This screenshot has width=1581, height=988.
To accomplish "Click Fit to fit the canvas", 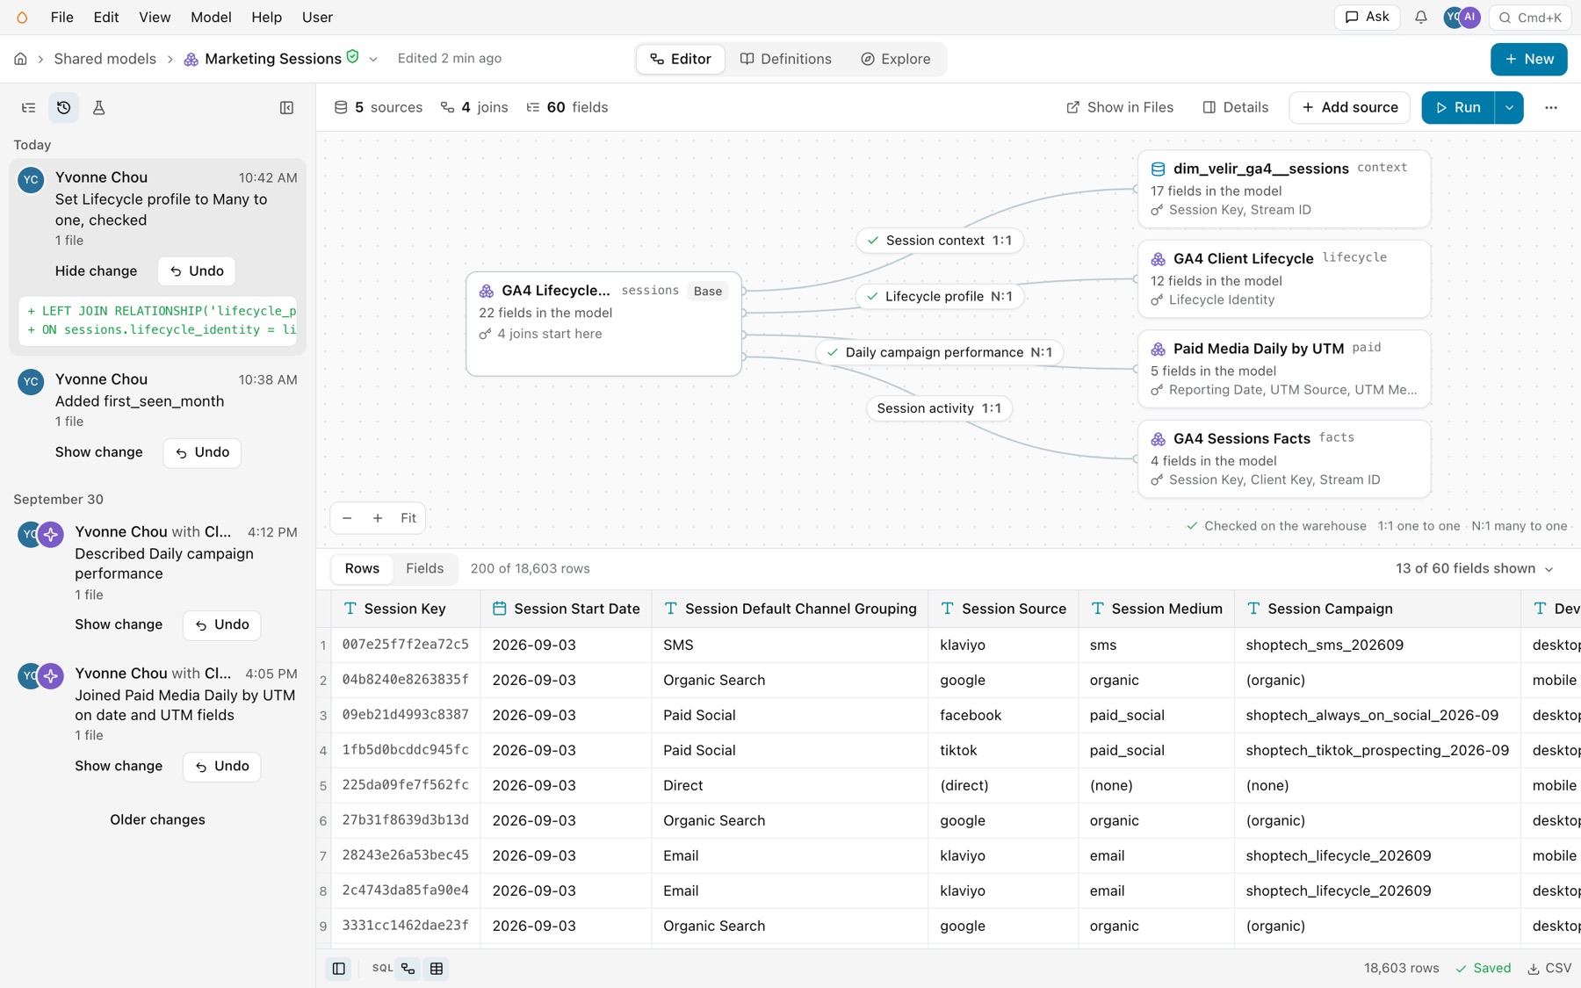I will pyautogui.click(x=408, y=518).
